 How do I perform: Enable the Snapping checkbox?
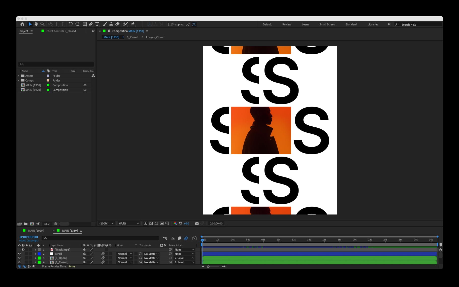pos(170,24)
